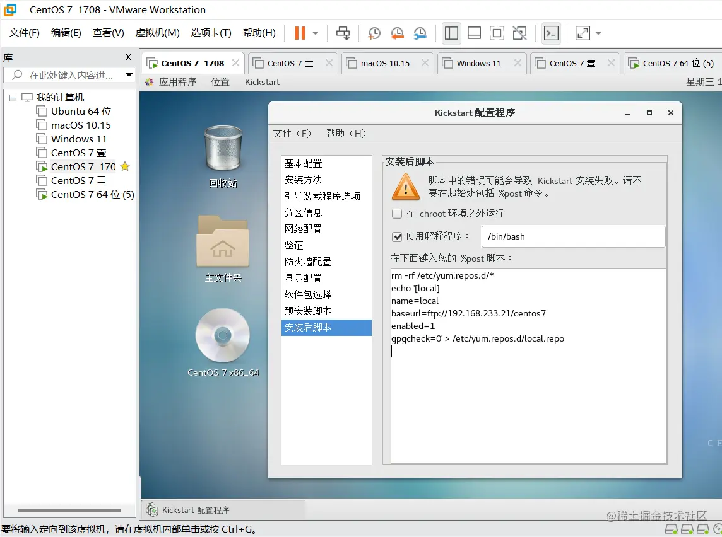Switch to the Windows 11 tab
This screenshot has width=722, height=537.
tap(478, 63)
